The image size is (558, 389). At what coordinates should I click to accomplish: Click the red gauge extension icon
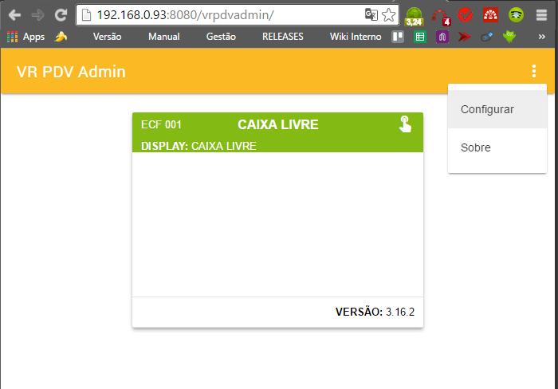pyautogui.click(x=490, y=14)
